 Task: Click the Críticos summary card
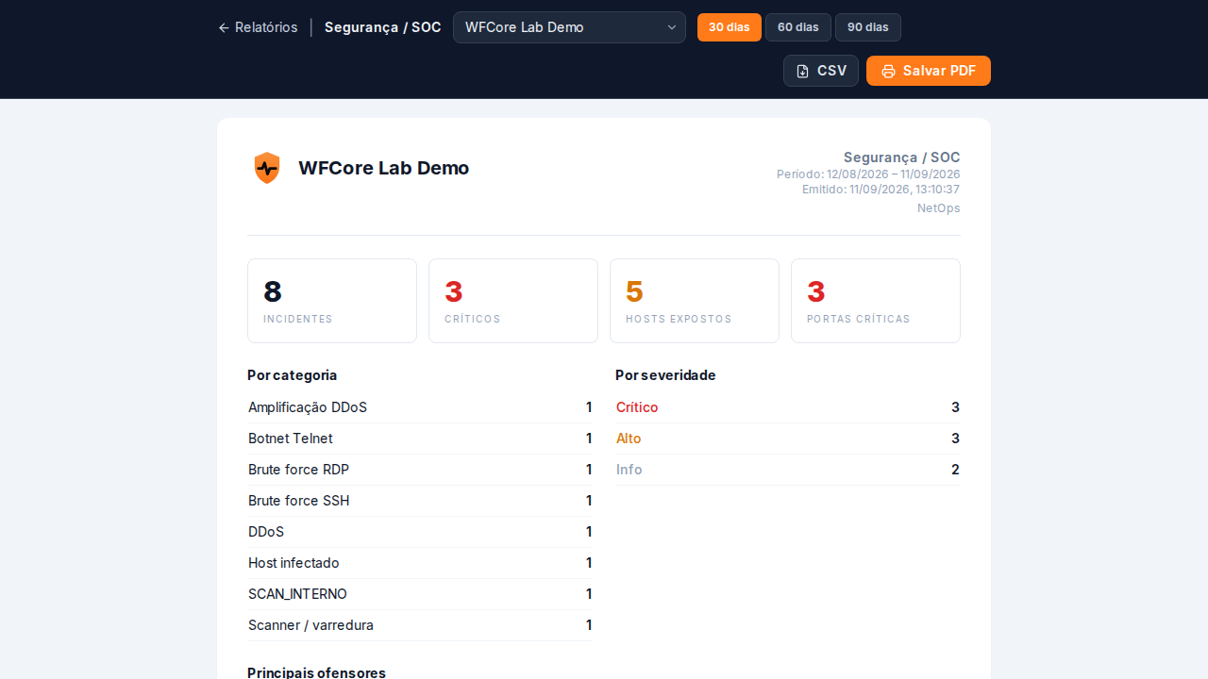[513, 301]
